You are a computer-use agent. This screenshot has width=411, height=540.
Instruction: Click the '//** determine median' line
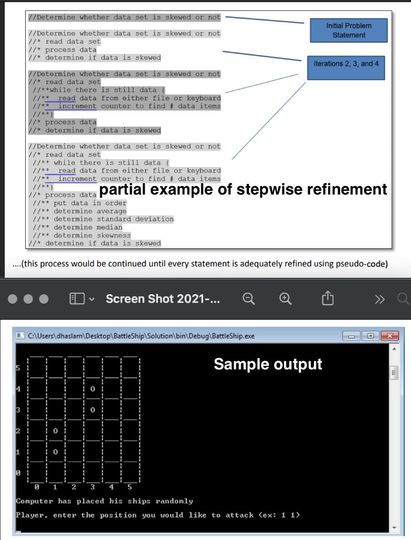pyautogui.click(x=77, y=227)
